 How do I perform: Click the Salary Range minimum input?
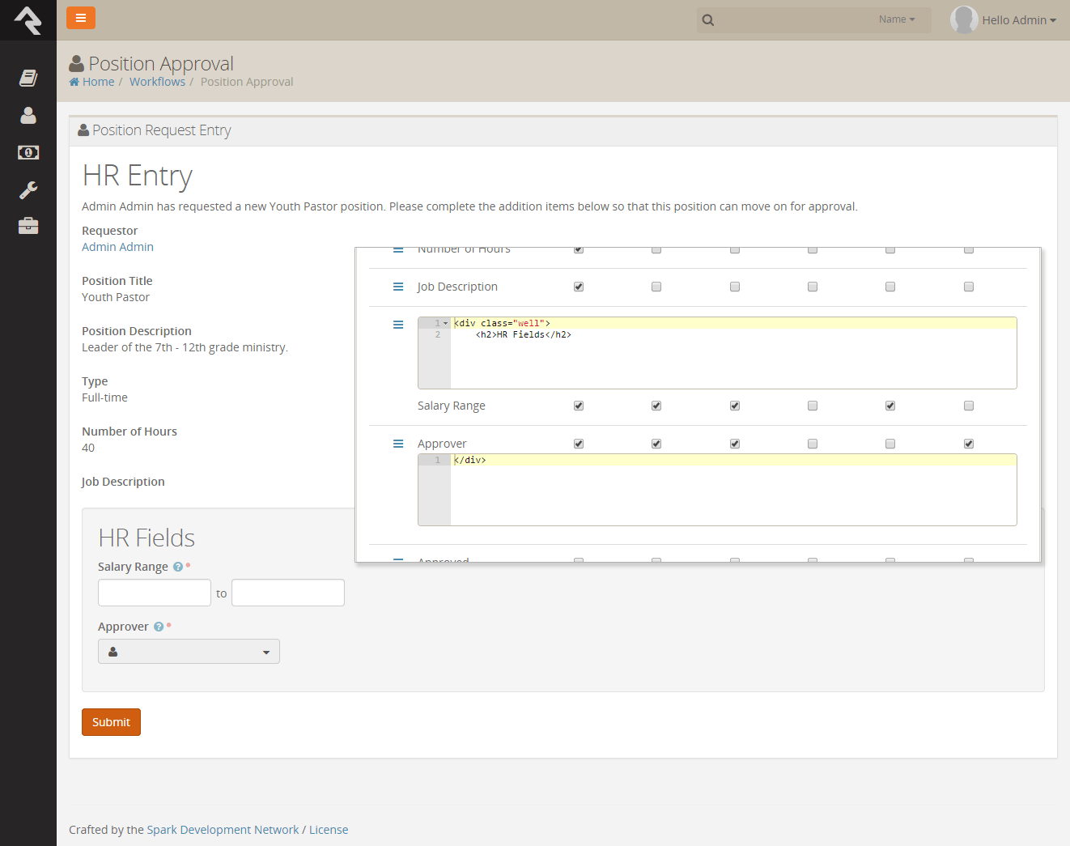point(155,593)
